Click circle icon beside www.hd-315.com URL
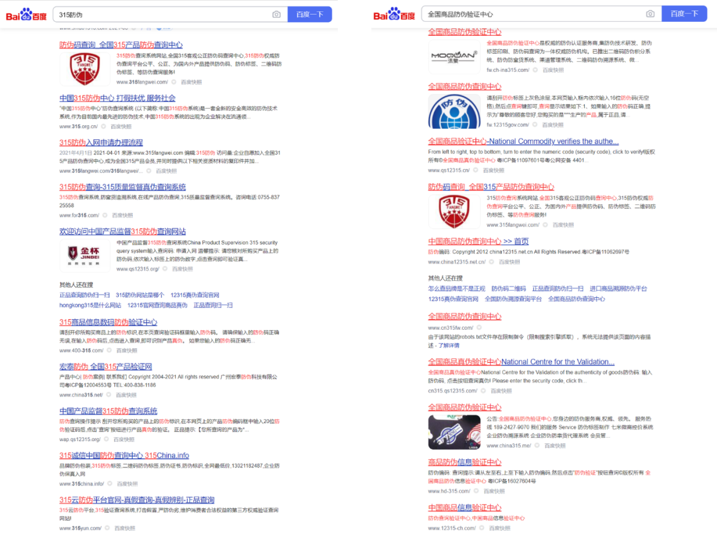The height and width of the screenshot is (538, 717). coord(475,491)
